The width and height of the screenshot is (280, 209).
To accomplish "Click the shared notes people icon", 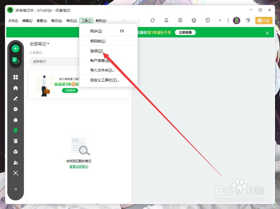I will tap(16, 162).
